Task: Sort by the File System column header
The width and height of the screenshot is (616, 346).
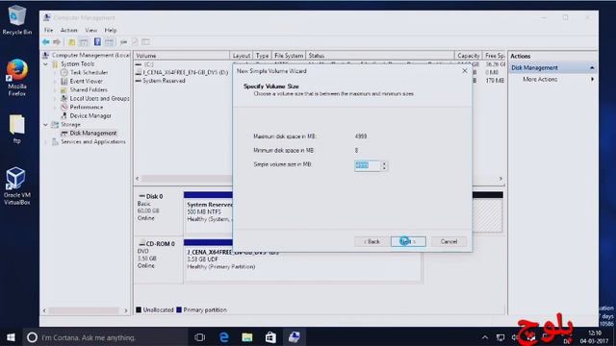Action: (x=289, y=56)
